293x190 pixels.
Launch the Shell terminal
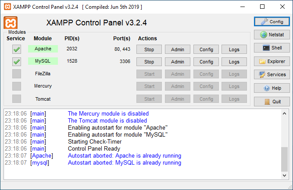pyautogui.click(x=272, y=48)
